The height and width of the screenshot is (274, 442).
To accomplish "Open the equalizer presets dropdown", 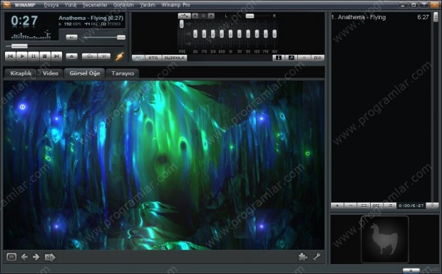I will pos(185,16).
